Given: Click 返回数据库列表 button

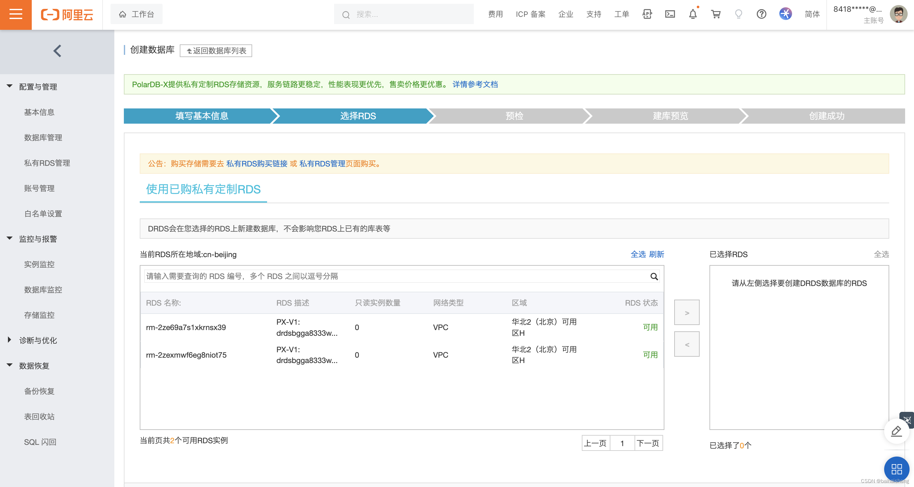Looking at the screenshot, I should [x=216, y=51].
